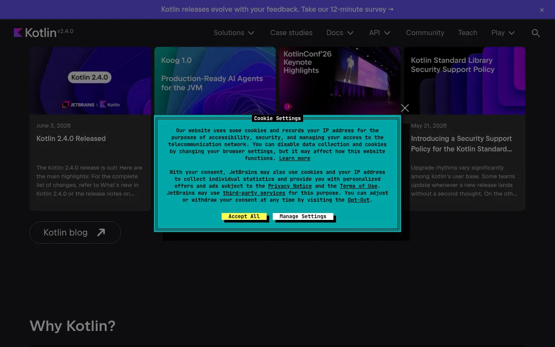Screen dimensions: 555x347
Task: Click the "June 3, 2026" date
Action: click(54, 126)
